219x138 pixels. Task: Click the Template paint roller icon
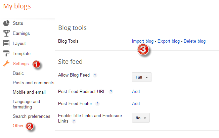[6, 53]
